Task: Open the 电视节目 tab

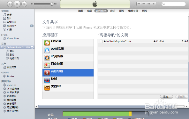Action: click(x=133, y=11)
